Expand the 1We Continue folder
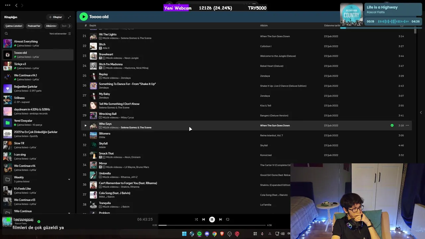425x239 pixels. (69, 213)
